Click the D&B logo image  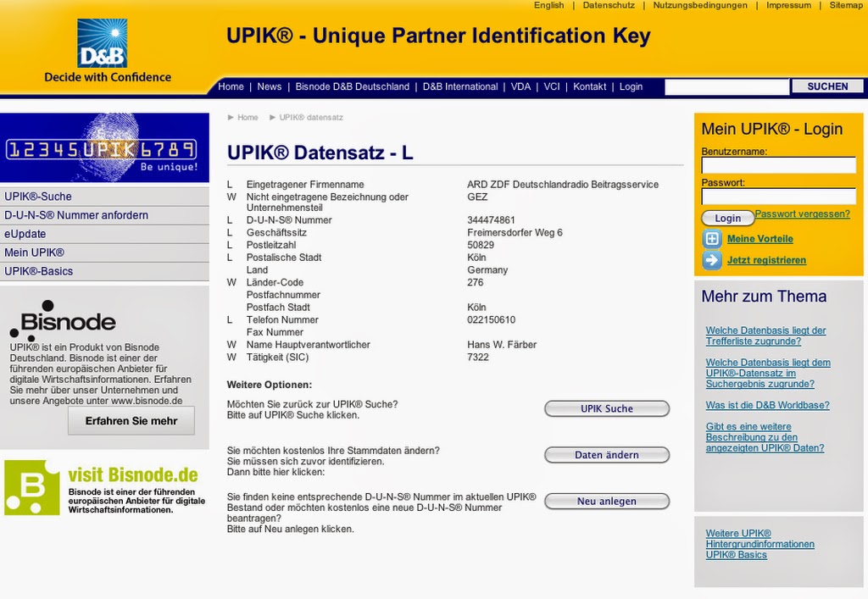pos(103,43)
